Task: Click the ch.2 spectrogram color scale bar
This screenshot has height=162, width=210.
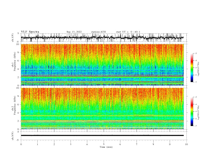Action: pyautogui.click(x=192, y=111)
